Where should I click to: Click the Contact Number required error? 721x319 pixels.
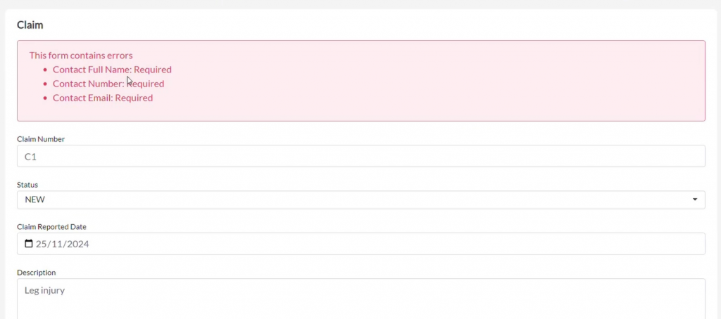[x=108, y=84]
